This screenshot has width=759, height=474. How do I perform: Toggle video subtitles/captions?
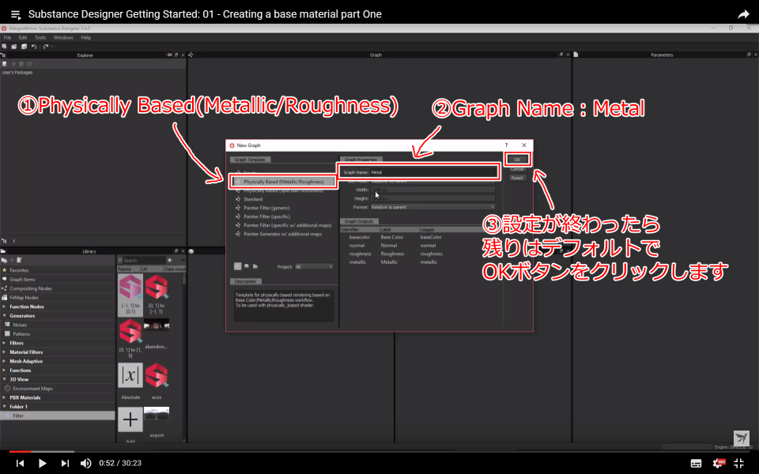tap(696, 464)
